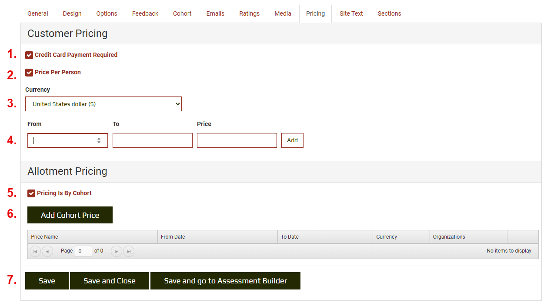Toggle Pricing Is By Cohort off
Viewport: 547px width, 306px height.
pyautogui.click(x=31, y=193)
